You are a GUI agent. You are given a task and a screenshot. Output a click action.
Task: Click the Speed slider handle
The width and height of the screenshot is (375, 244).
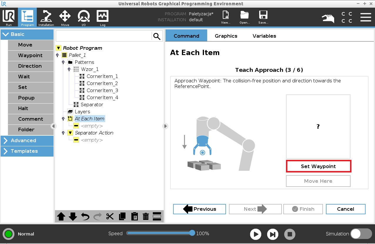[x=192, y=233]
